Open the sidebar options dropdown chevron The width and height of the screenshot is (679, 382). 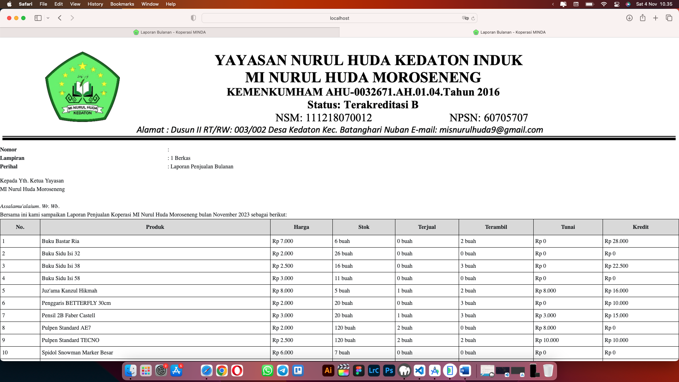48,18
